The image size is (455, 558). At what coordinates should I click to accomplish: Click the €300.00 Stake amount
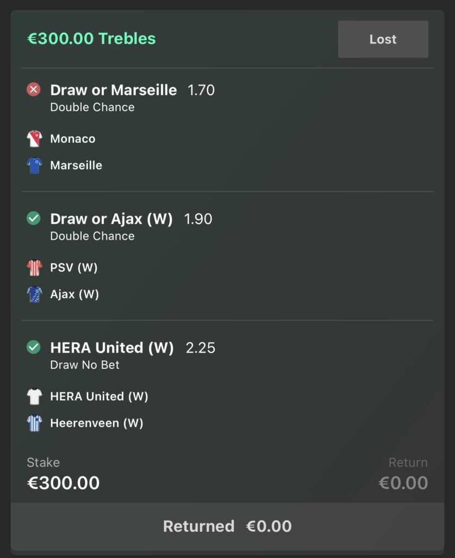[64, 483]
